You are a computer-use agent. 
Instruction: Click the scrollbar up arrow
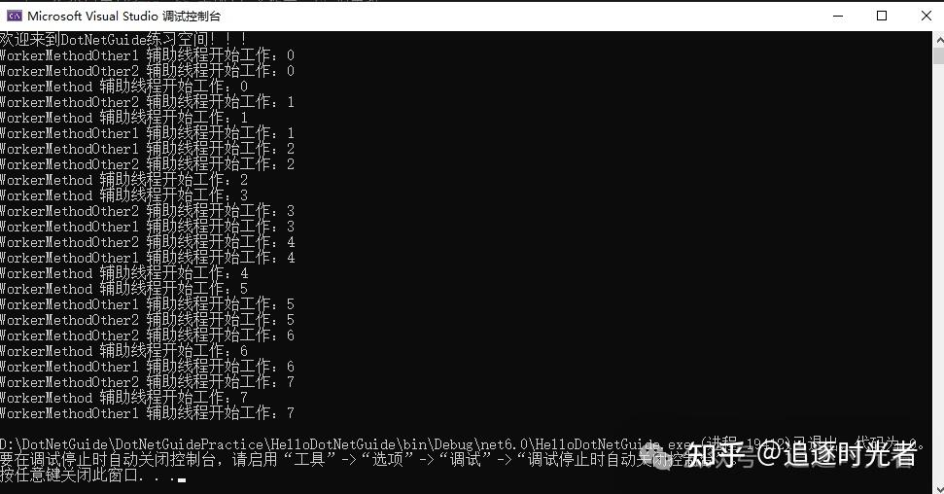coord(938,40)
